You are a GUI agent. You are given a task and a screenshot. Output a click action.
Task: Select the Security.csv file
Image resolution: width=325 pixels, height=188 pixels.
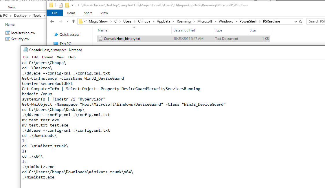click(x=20, y=39)
